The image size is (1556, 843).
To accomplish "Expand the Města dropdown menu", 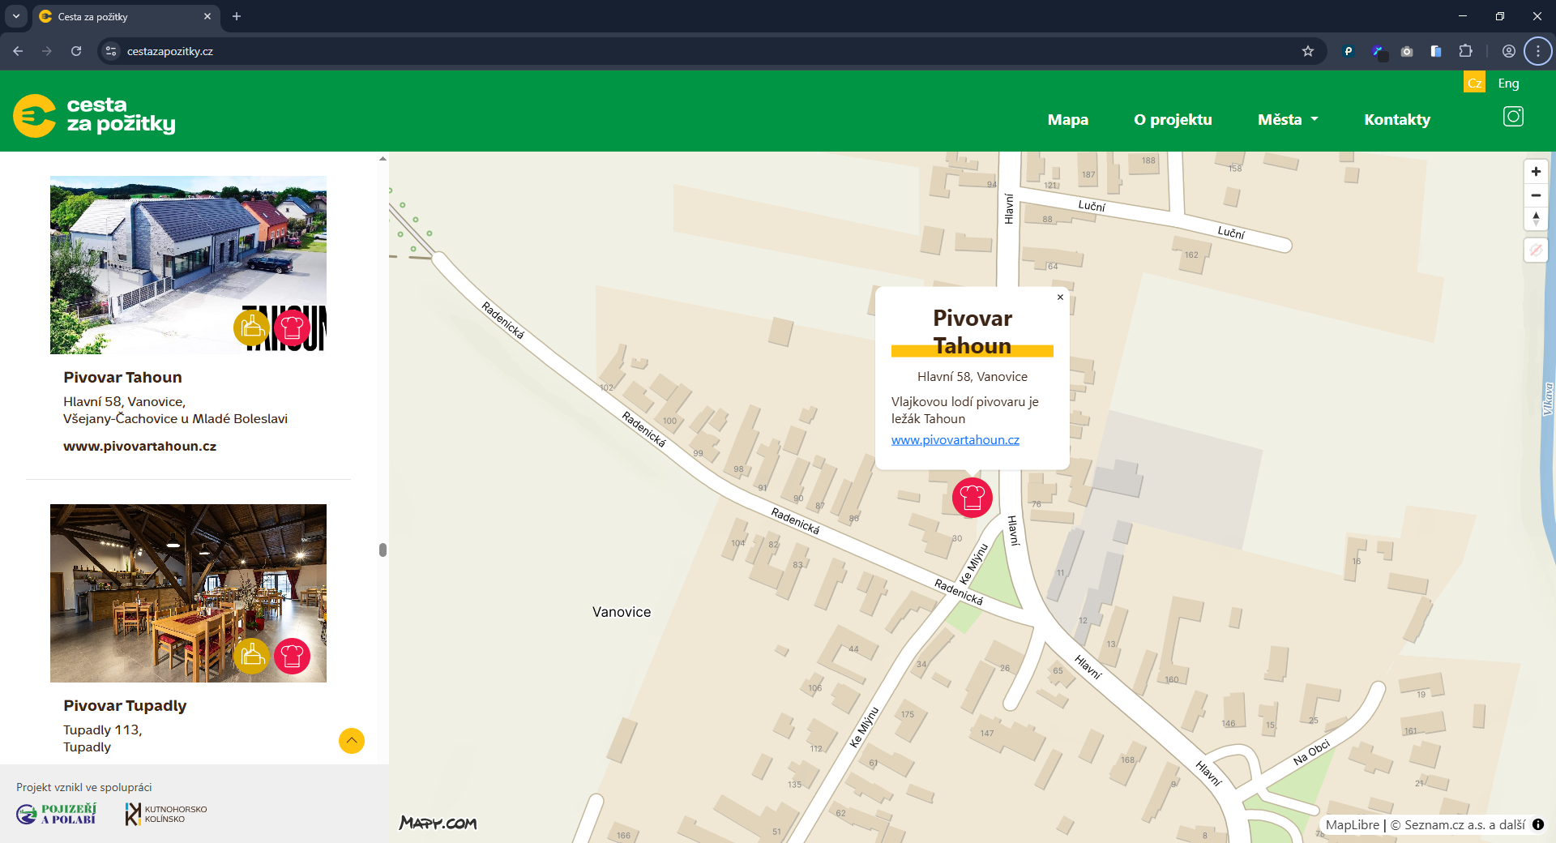I will pyautogui.click(x=1288, y=119).
